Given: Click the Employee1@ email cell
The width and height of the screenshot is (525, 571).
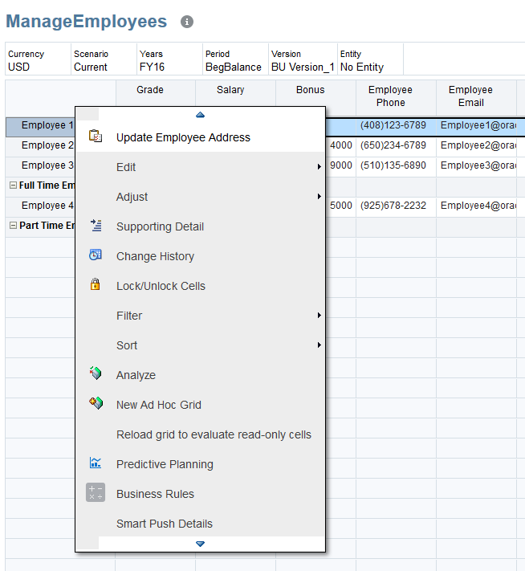Looking at the screenshot, I should point(476,127).
